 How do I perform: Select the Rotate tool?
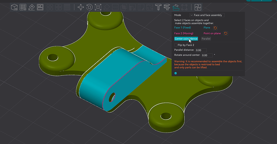click(90, 7)
